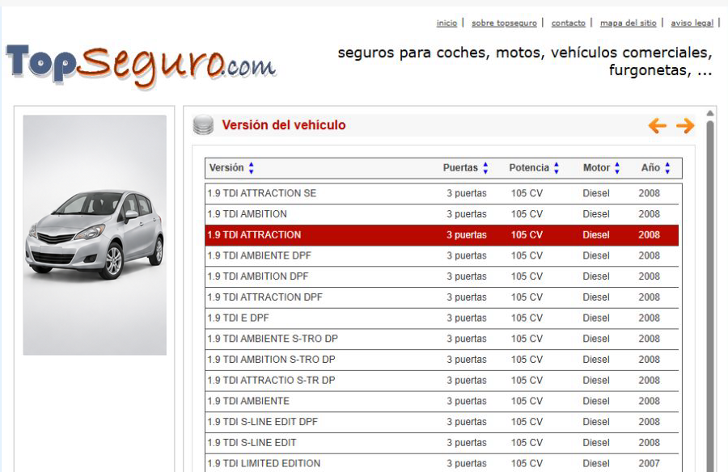Screen dimensions: 728x472
Task: Click 2007 year in LIMITED EDITION row
Action: click(649, 463)
